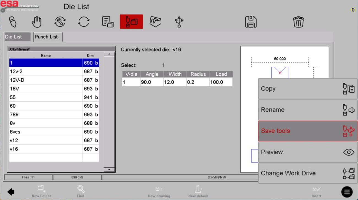Click the floppy disk save icon
358x200 pixels.
click(251, 22)
